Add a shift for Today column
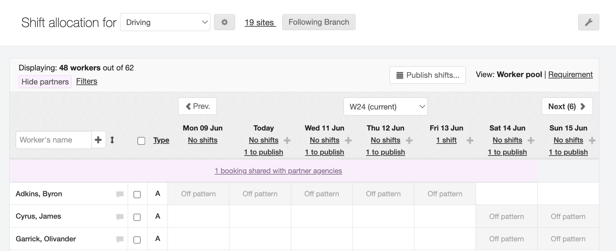The width and height of the screenshot is (616, 251). [287, 141]
